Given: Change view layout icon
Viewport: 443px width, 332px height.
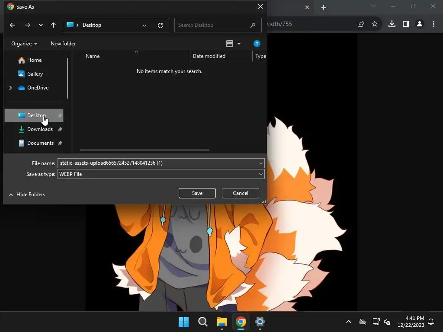Looking at the screenshot, I should [230, 44].
